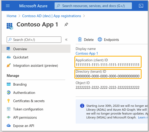The height and width of the screenshot is (132, 149).
Task: Click the Delete trash icon
Action: coord(80,40)
